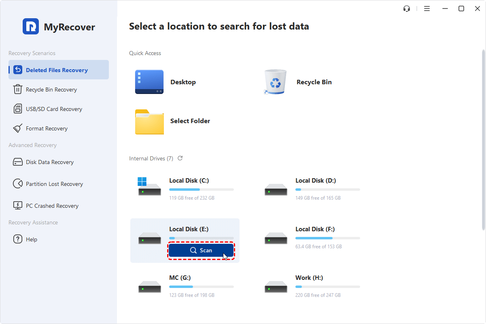Go to Disk Data Recovery
The image size is (486, 324).
point(49,162)
